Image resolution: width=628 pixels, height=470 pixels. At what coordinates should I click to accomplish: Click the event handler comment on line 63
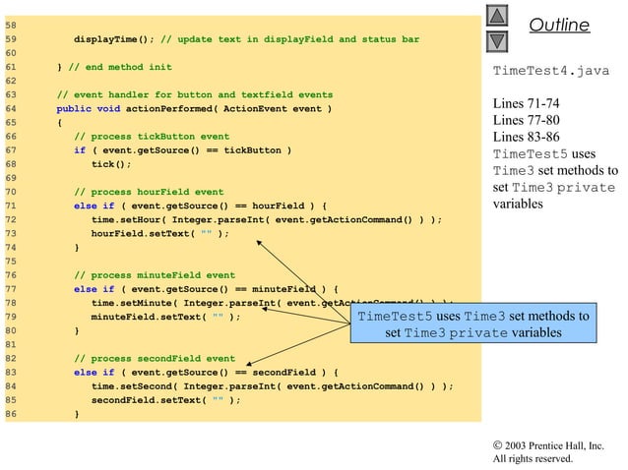(195, 94)
